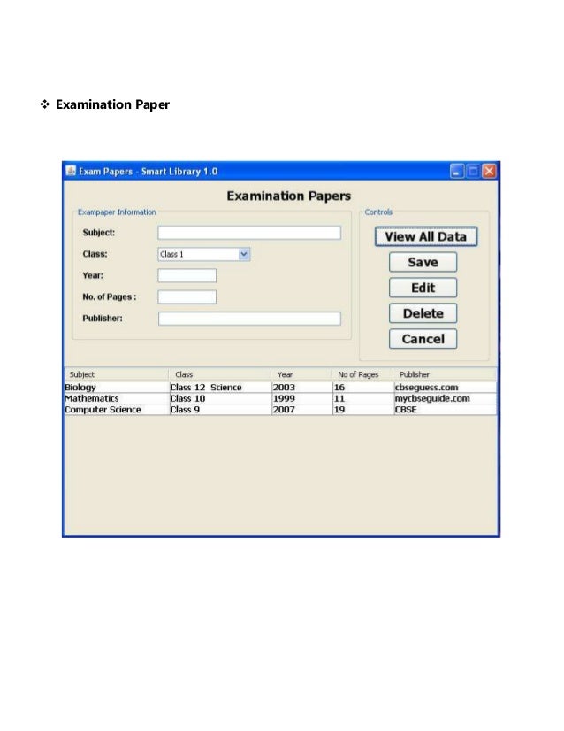Click the year 2007 cell

(301, 410)
